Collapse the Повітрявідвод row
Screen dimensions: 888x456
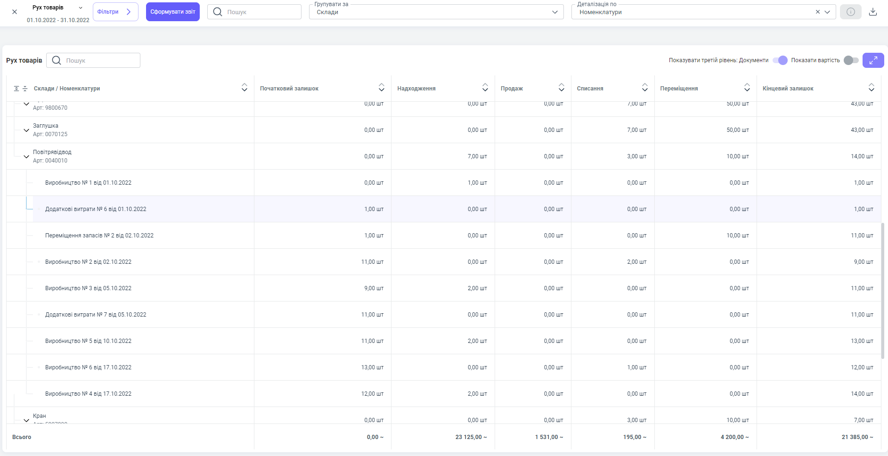(26, 156)
